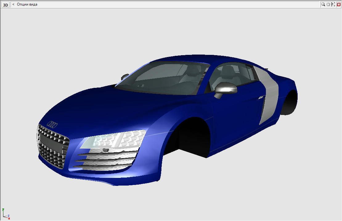Click the red square maximize-view icon
Viewport: 342px width, 221px height.
[339, 4]
